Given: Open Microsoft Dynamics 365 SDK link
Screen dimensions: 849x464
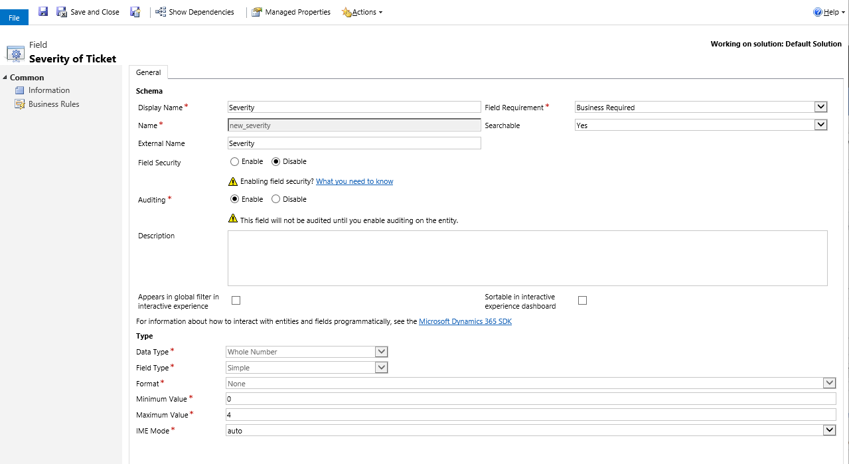Looking at the screenshot, I should 465,321.
